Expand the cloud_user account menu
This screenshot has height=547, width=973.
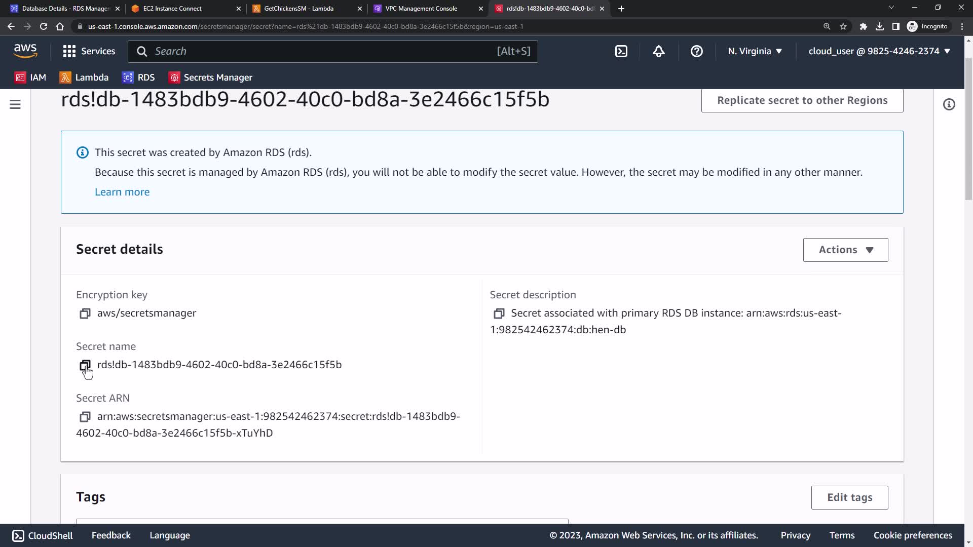pos(879,51)
